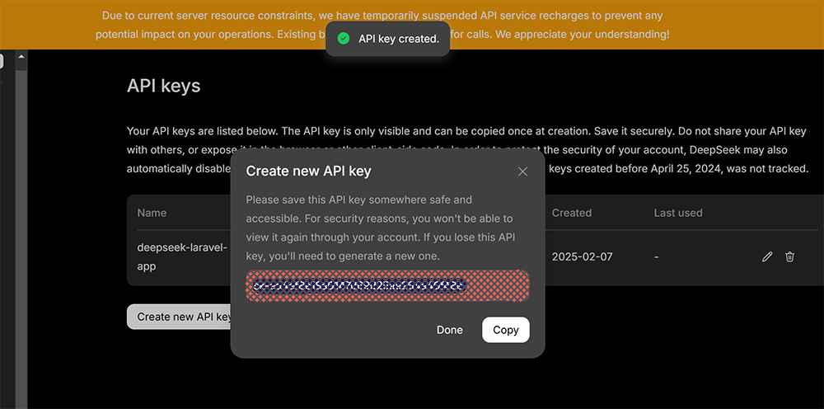824x409 pixels.
Task: Click the Last used column header
Action: point(678,213)
